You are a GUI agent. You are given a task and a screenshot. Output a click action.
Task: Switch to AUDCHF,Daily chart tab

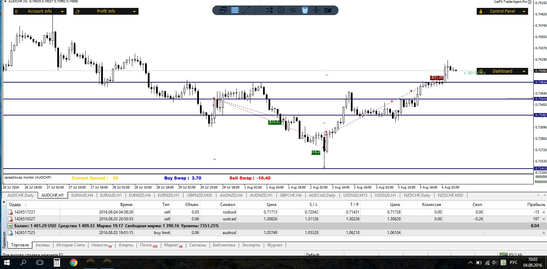[21, 195]
